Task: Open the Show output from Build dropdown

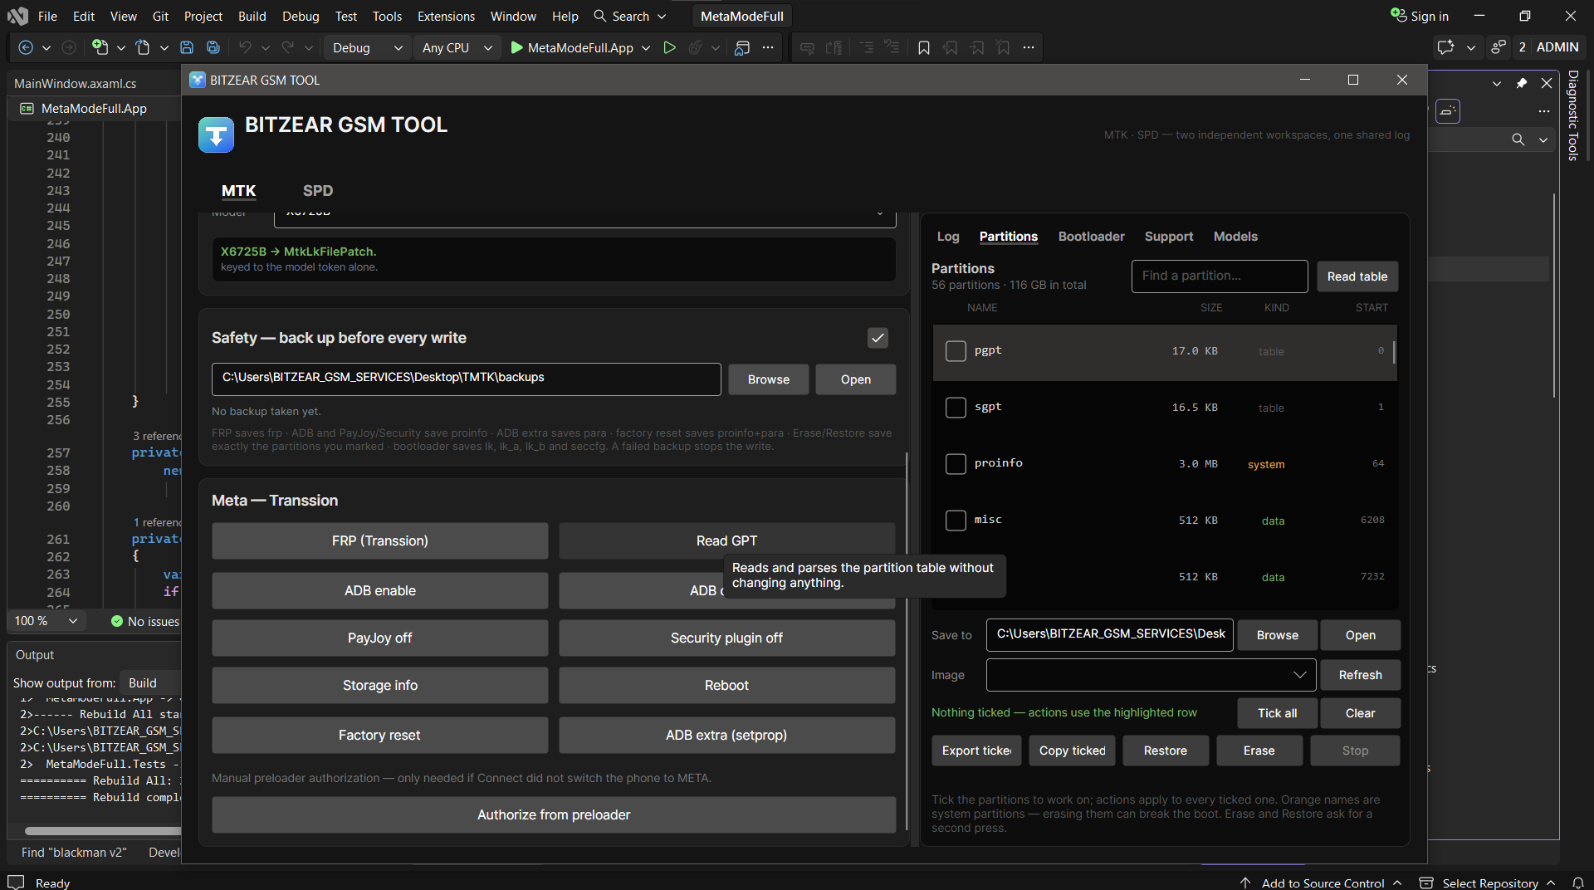Action: tap(151, 683)
